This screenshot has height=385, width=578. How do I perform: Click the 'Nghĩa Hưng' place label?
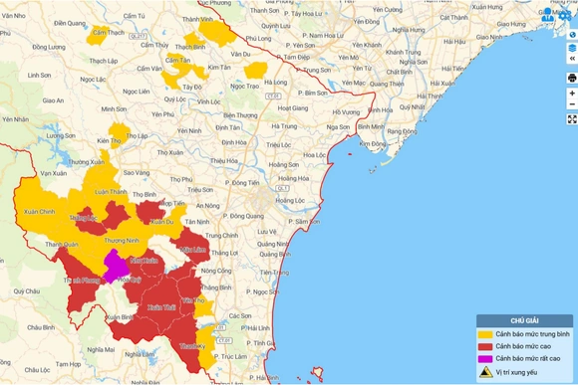point(409,30)
